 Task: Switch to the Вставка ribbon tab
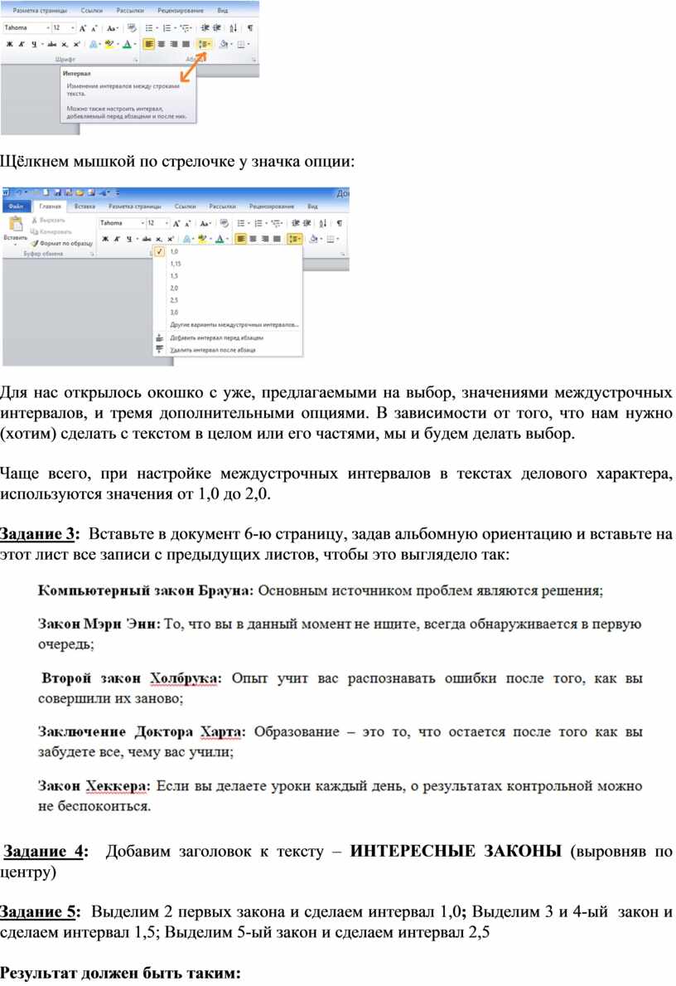[x=84, y=206]
